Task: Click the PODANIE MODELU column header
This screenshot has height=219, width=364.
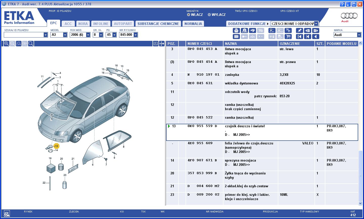Action: [342, 44]
